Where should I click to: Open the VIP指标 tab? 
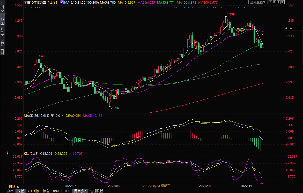click(33, 191)
